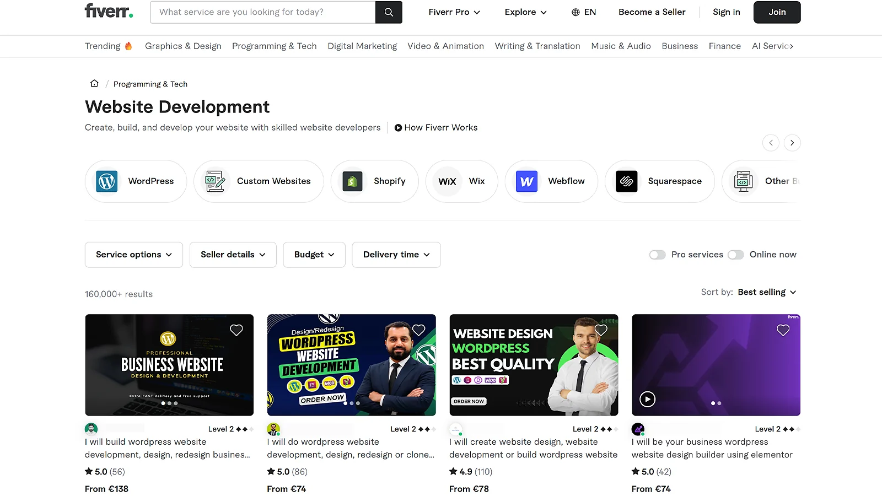The height and width of the screenshot is (496, 882).
Task: Open the Sort by Best selling dropdown
Action: [x=767, y=292]
